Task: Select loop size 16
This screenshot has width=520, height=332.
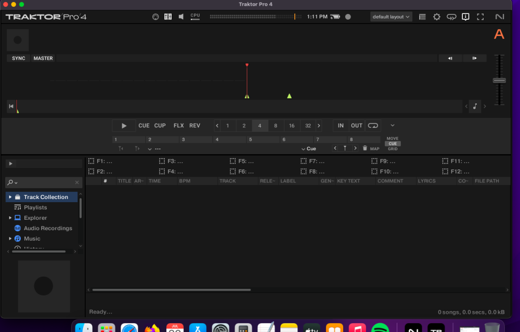Action: point(292,126)
